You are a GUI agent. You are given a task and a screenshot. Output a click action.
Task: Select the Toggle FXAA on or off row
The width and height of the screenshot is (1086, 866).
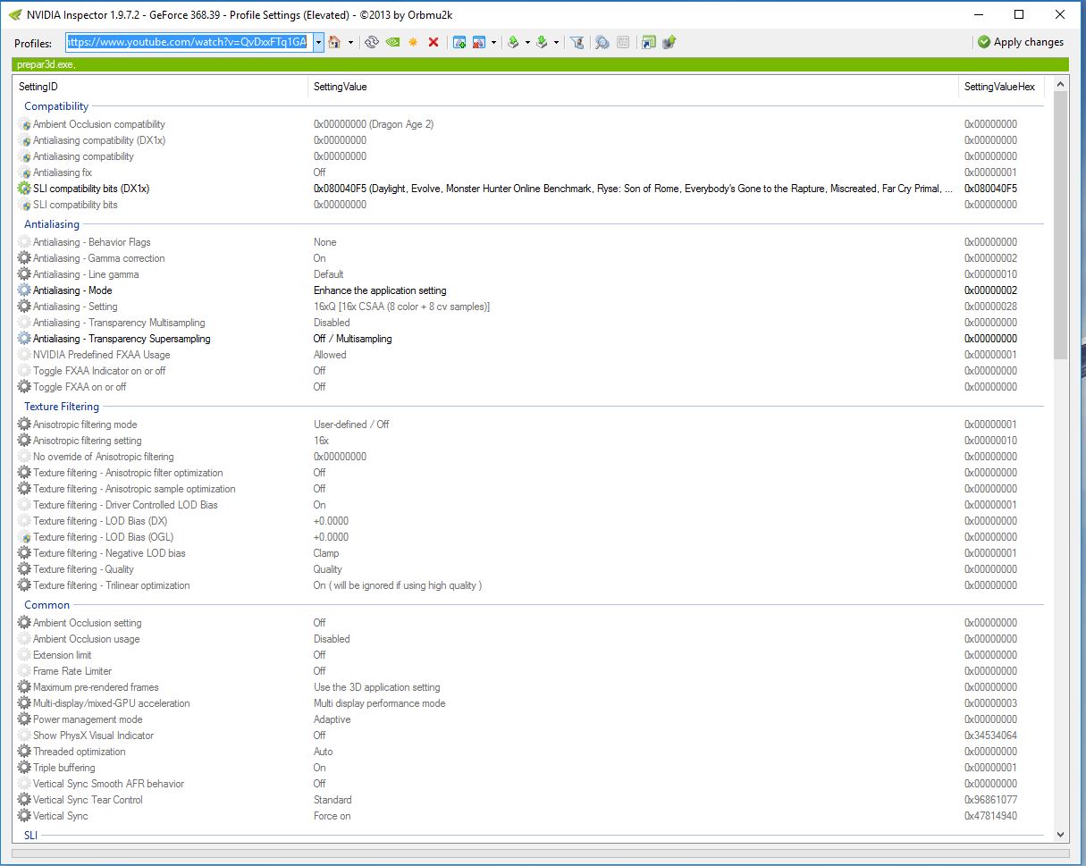coord(529,387)
